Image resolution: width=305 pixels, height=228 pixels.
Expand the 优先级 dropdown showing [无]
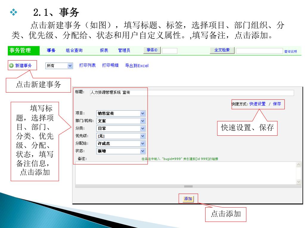tap(121, 136)
